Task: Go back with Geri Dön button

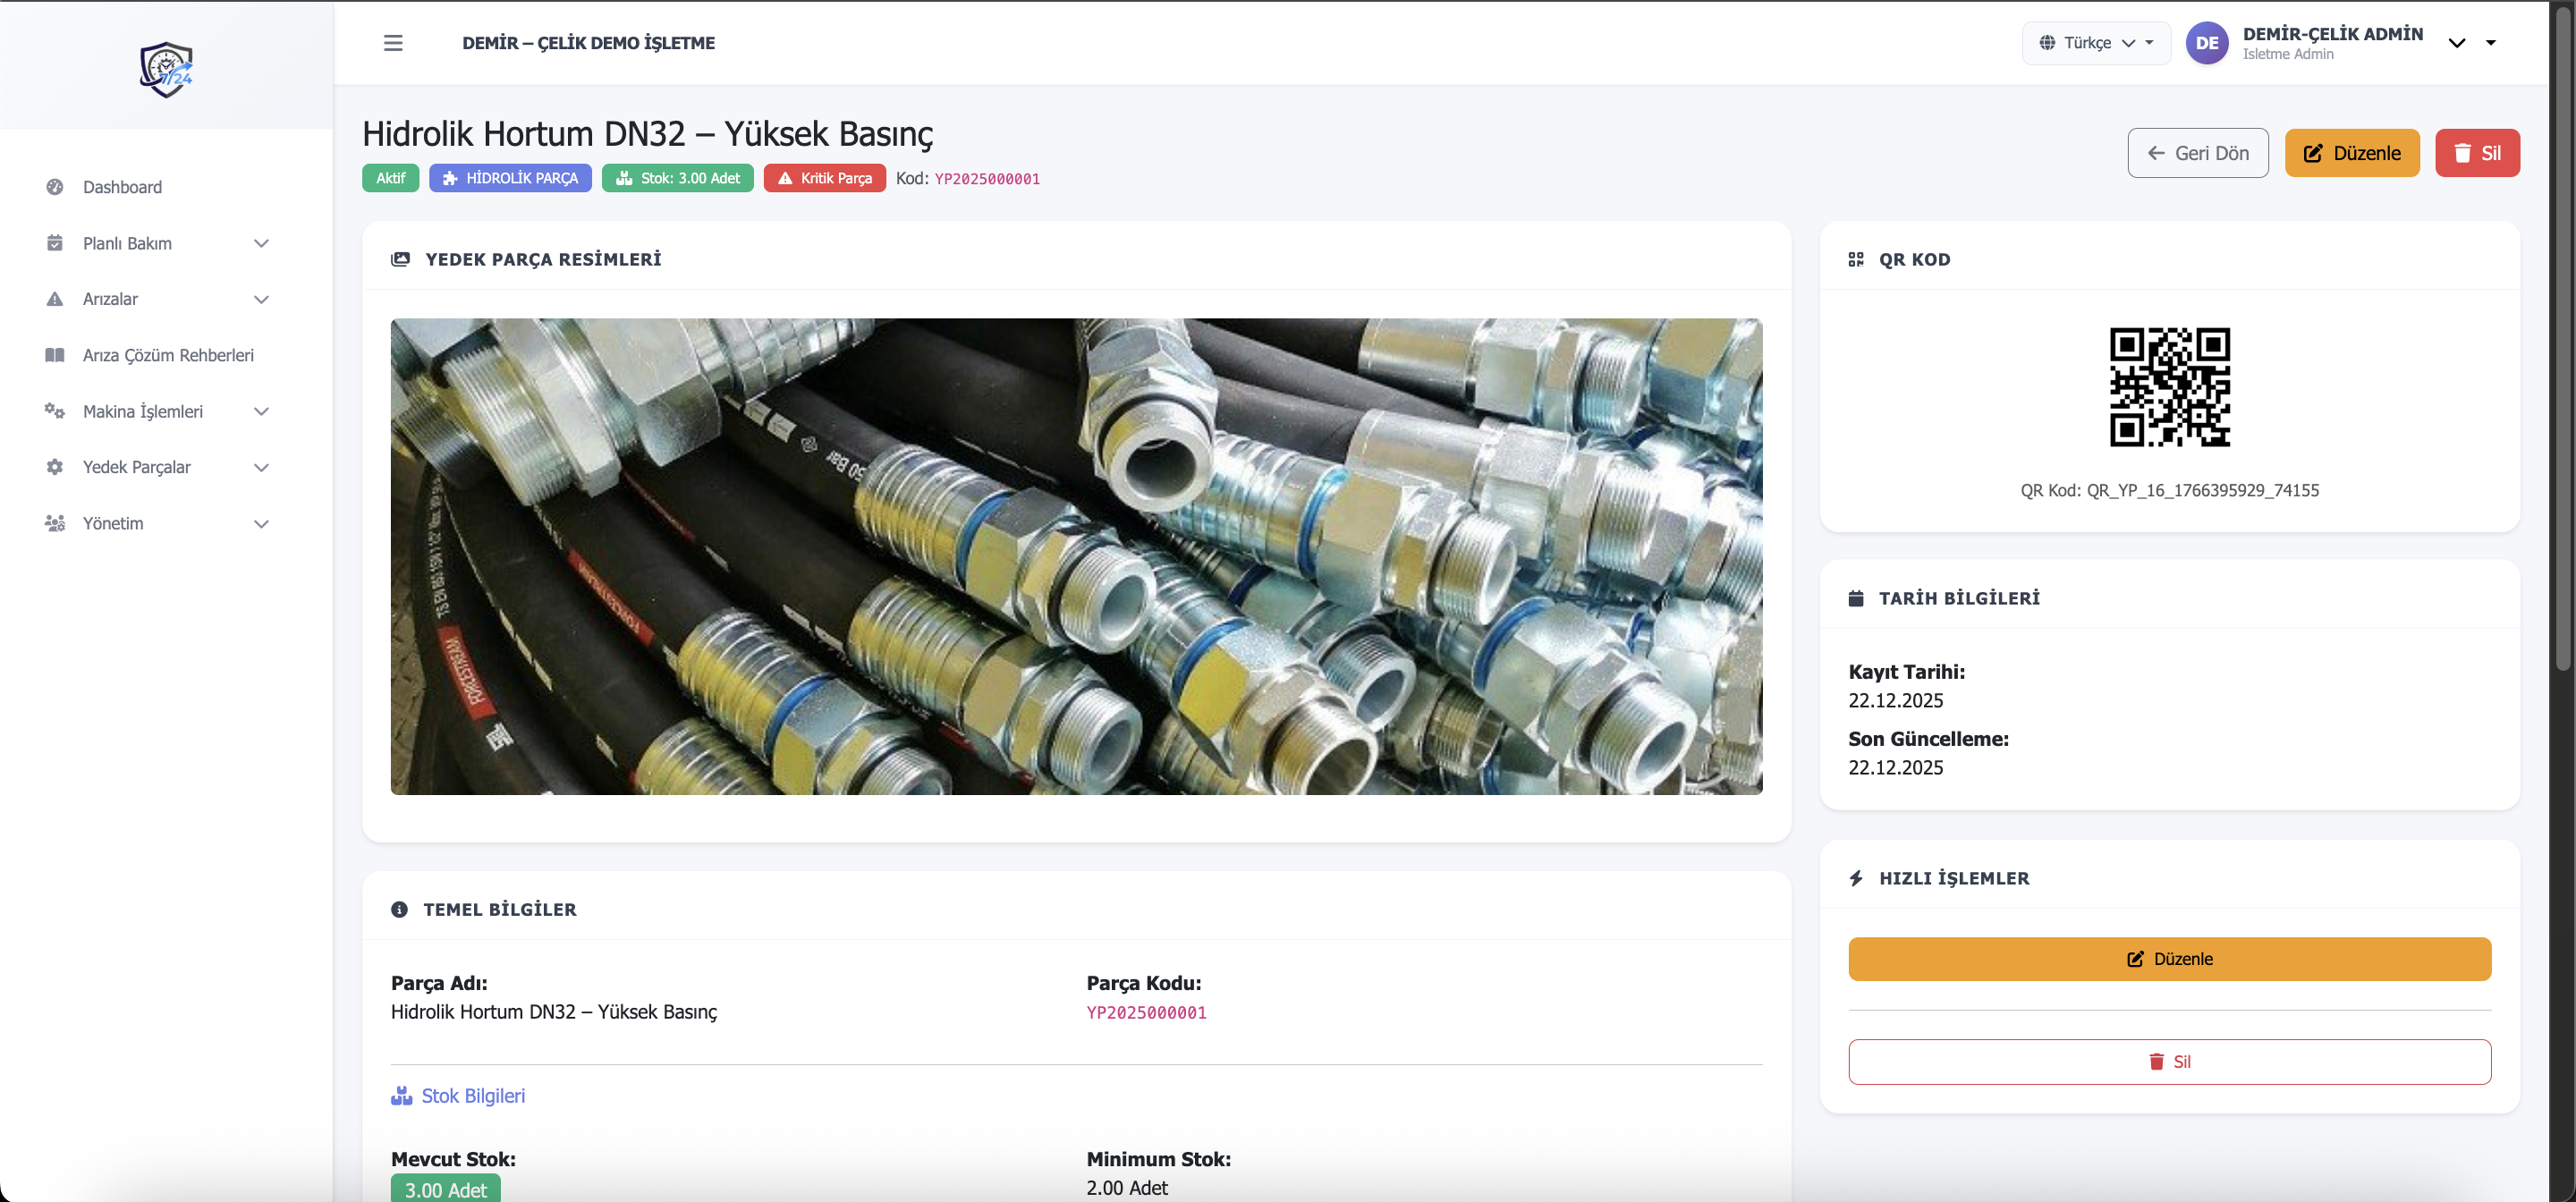Action: pyautogui.click(x=2197, y=153)
